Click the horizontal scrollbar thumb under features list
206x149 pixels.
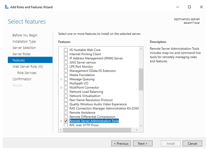97,130
